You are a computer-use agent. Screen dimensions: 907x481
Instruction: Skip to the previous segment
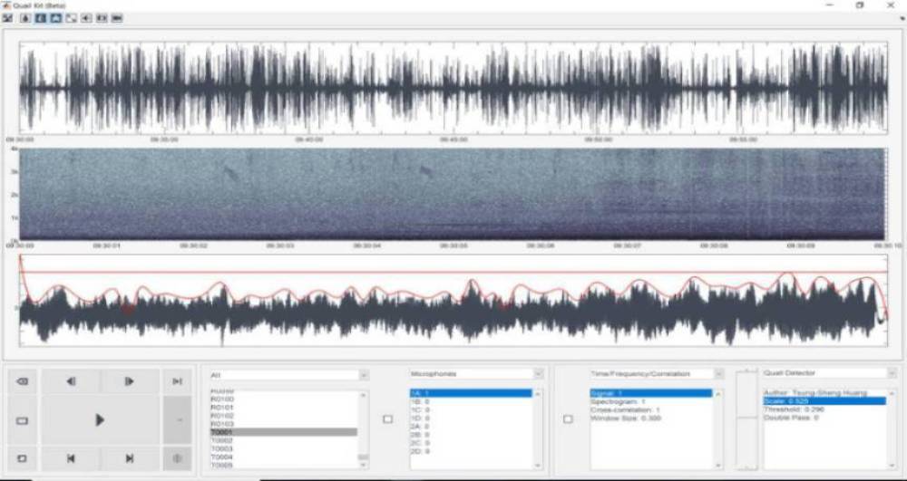pos(71,458)
